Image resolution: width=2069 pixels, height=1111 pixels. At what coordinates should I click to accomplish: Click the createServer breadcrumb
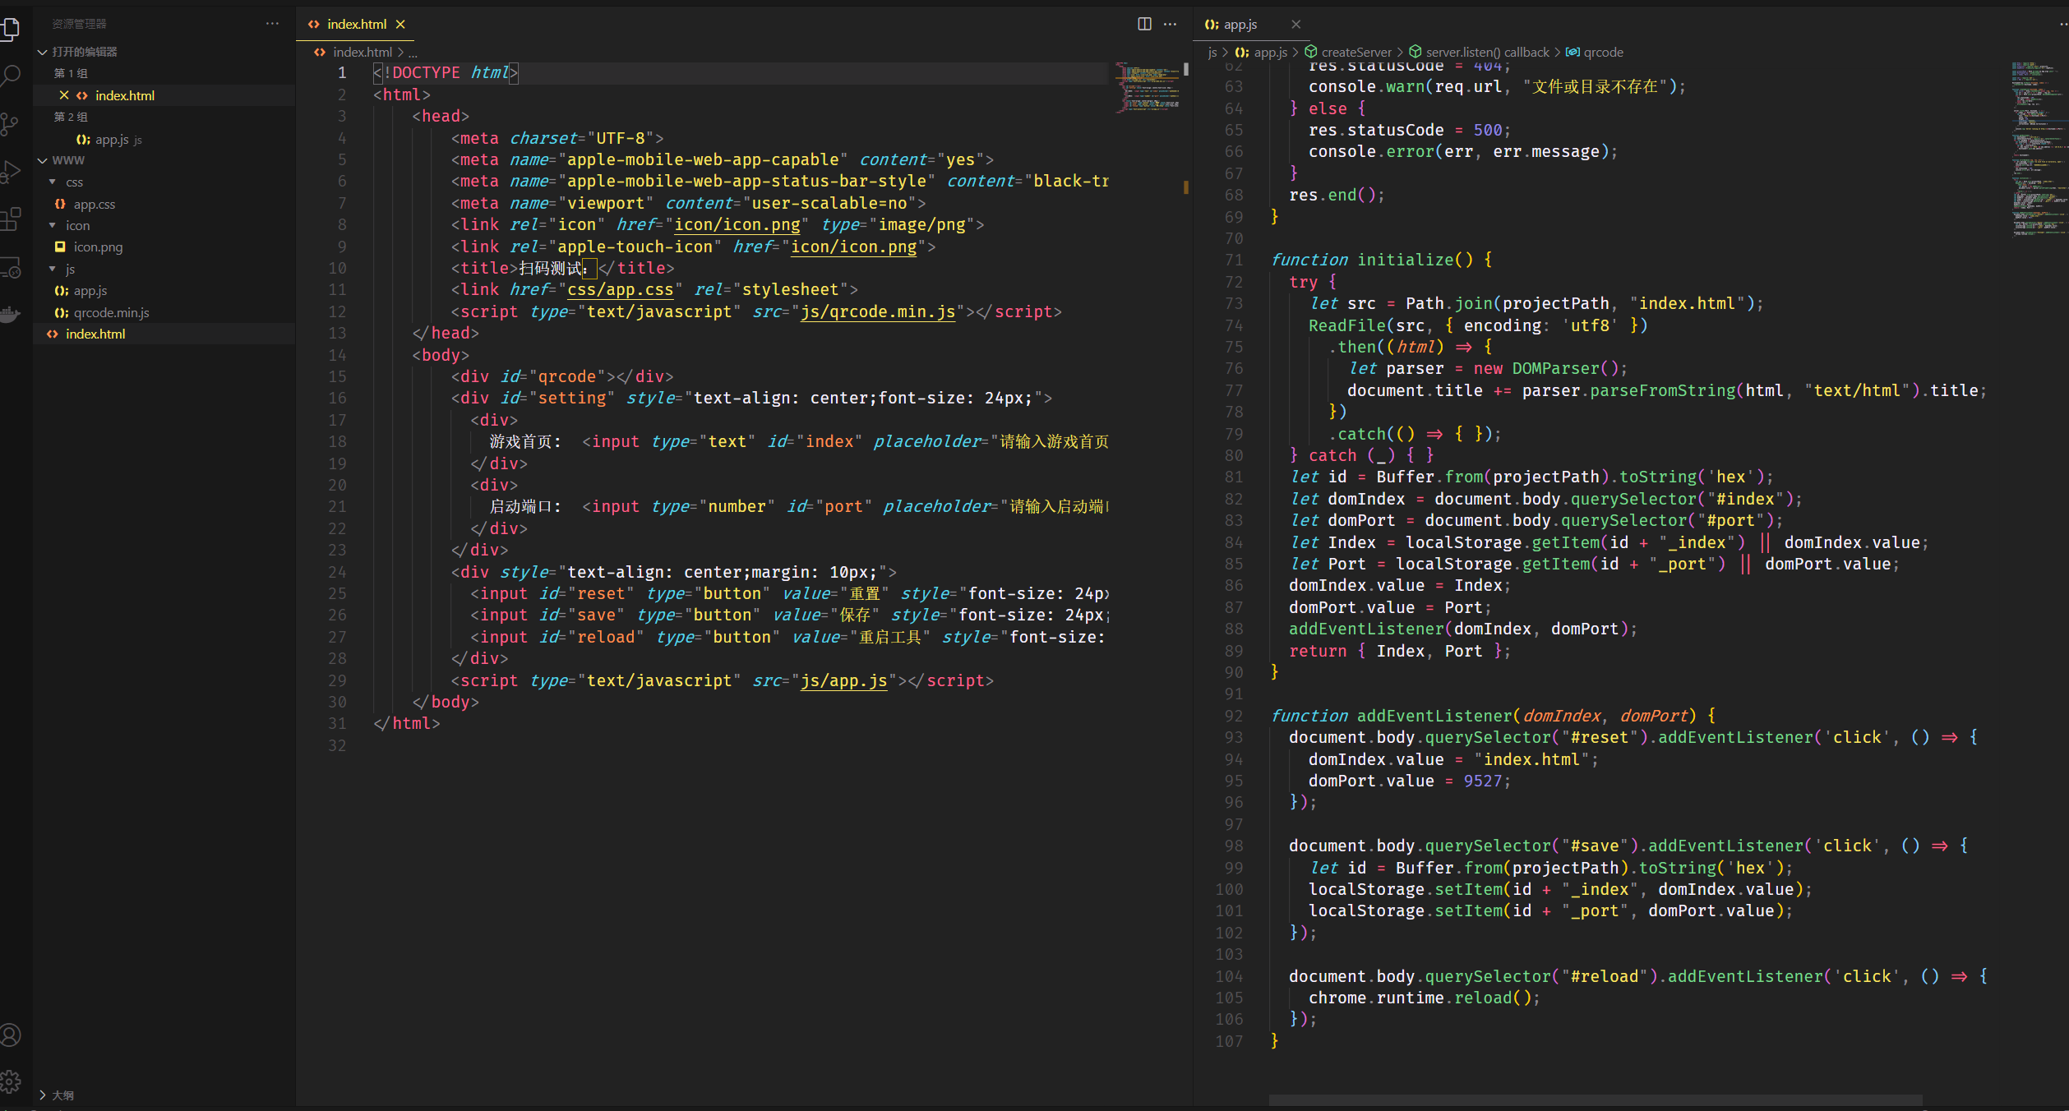pos(1355,52)
